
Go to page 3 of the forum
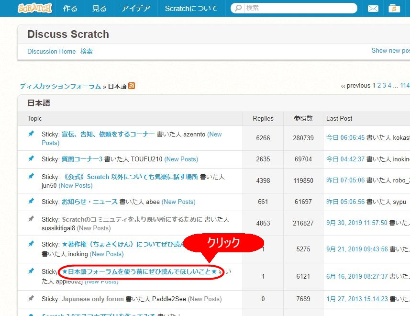coord(384,86)
